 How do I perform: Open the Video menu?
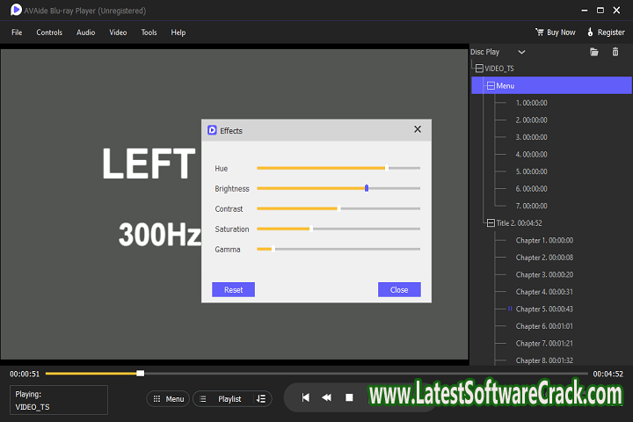pyautogui.click(x=118, y=33)
